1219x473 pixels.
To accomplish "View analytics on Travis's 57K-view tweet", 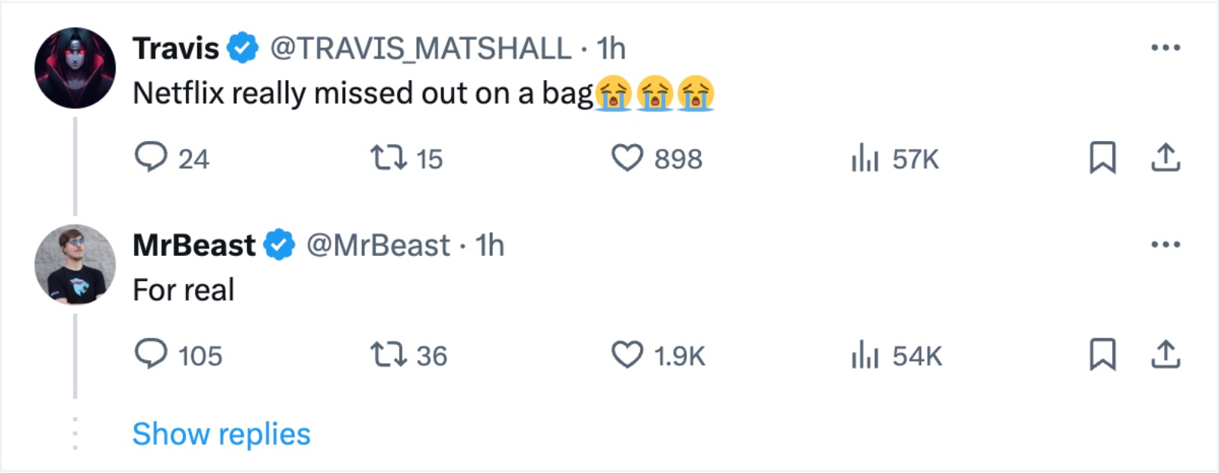I will tap(865, 158).
